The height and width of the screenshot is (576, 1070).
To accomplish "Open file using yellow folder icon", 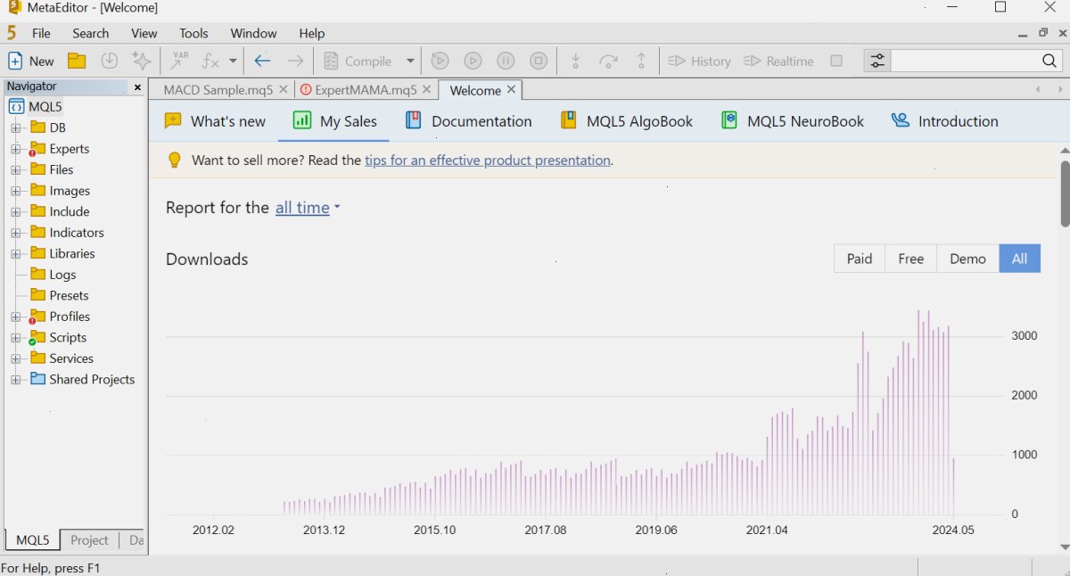I will click(77, 61).
